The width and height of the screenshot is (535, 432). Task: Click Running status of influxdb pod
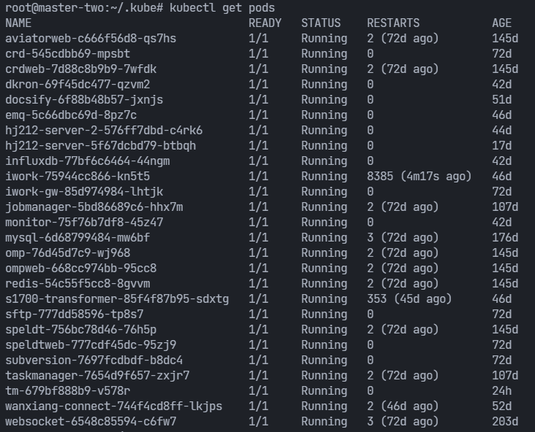(324, 161)
